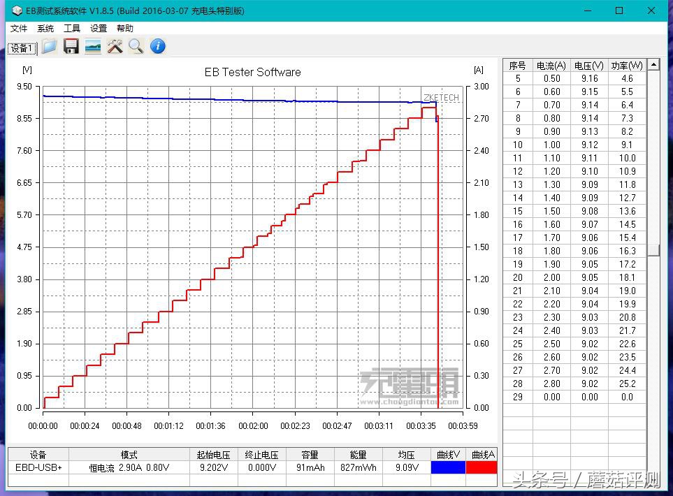Viewport: 673px width, 496px height.
Task: Click the 模式 column header
Action: tap(129, 454)
